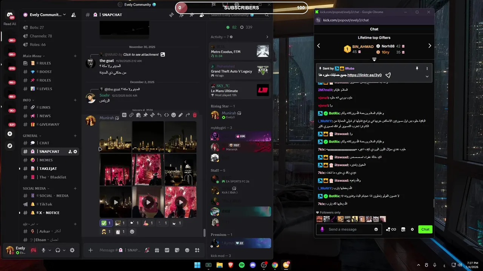Click the copy message ID icon
The width and height of the screenshot is (483, 271).
124,115
